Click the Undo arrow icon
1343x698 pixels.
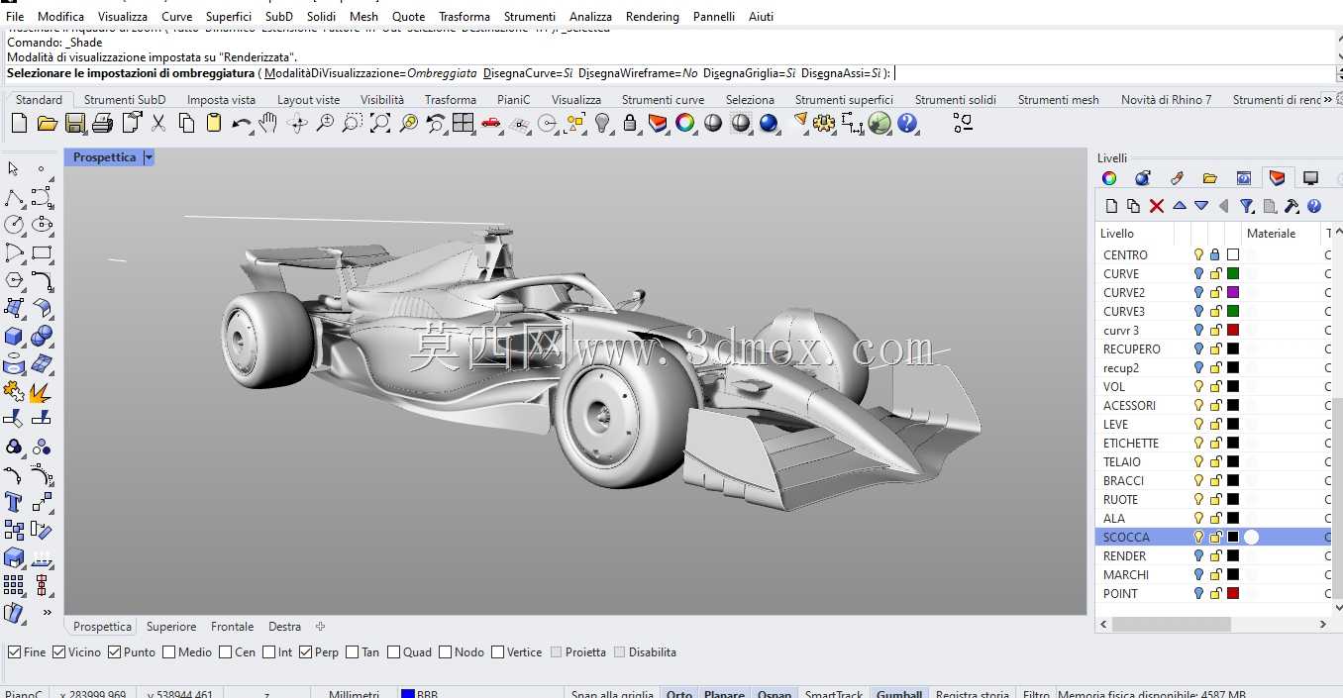pyautogui.click(x=241, y=123)
